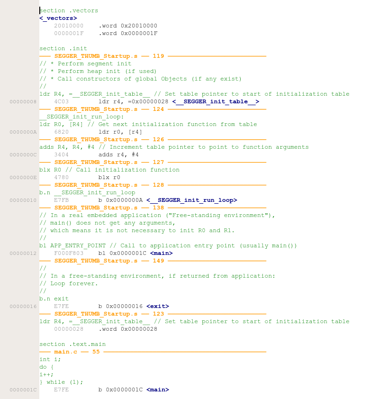Select address 0000000C in the gutter
Image resolution: width=370 pixels, height=399 pixels.
pyautogui.click(x=23, y=154)
